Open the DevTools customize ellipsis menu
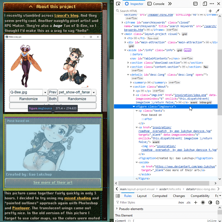 coord(212,4)
